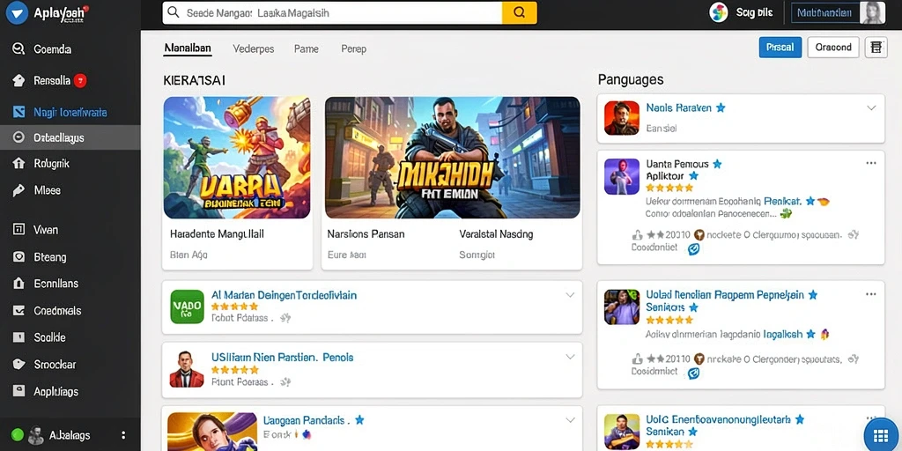Click the UolC Enenfoavanonunglleutarh app icon
Image resolution: width=902 pixels, height=451 pixels.
pos(622,432)
